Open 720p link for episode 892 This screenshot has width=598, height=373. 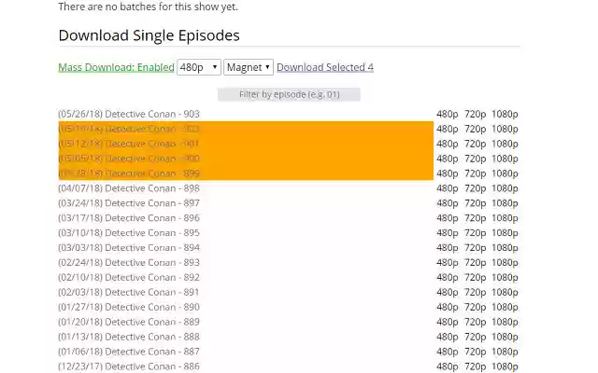point(475,278)
